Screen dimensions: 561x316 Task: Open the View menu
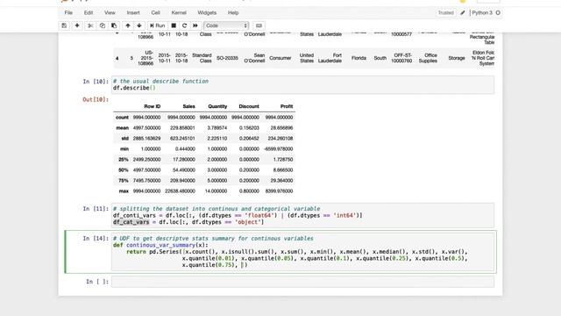[x=110, y=12]
